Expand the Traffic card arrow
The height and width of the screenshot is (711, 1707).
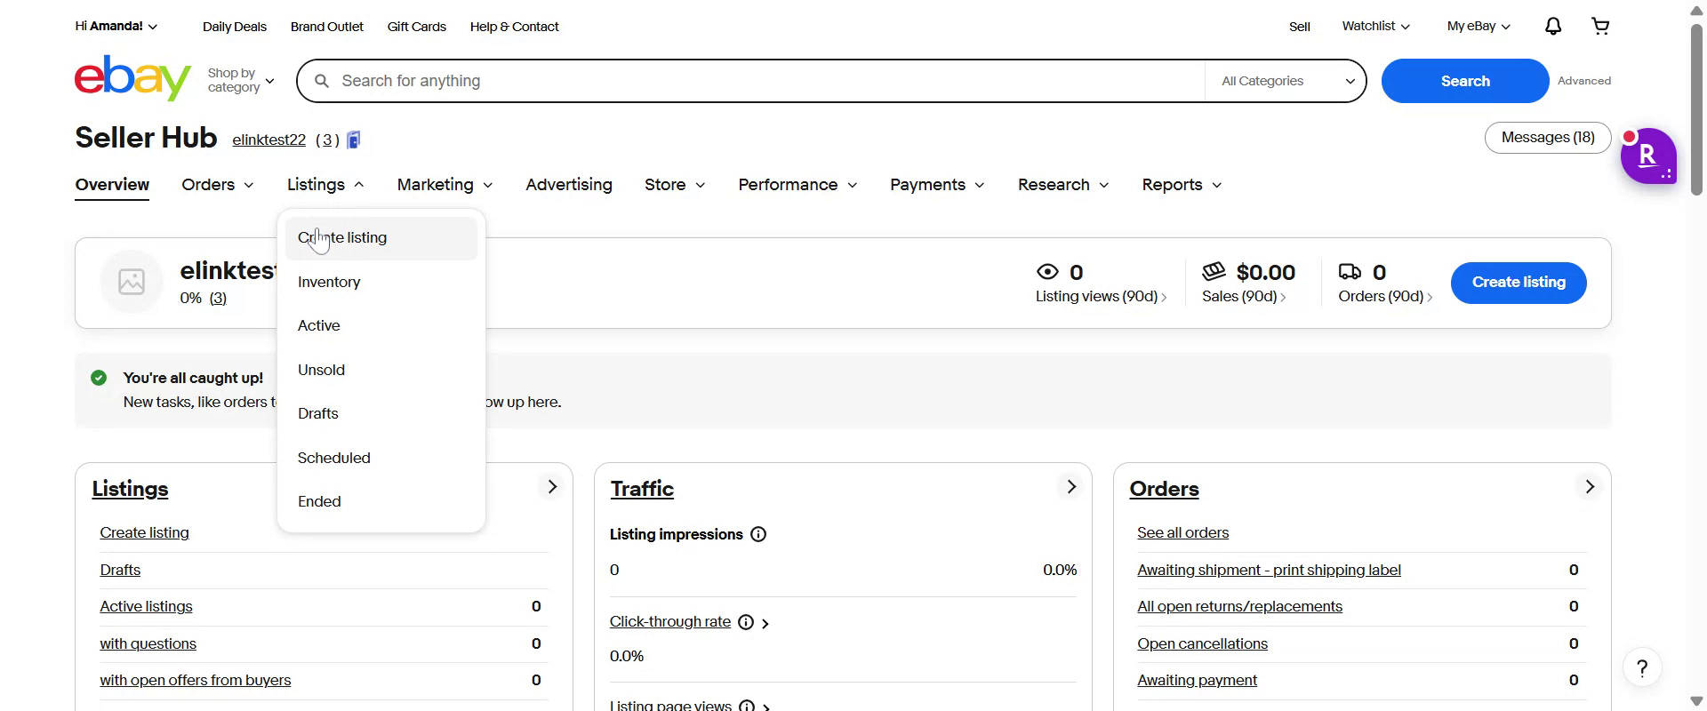(1071, 487)
